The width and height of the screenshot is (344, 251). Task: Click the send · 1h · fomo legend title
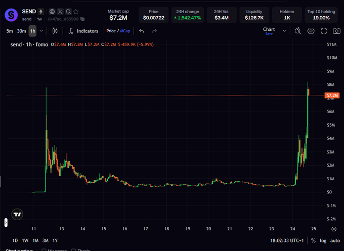[x=29, y=44]
